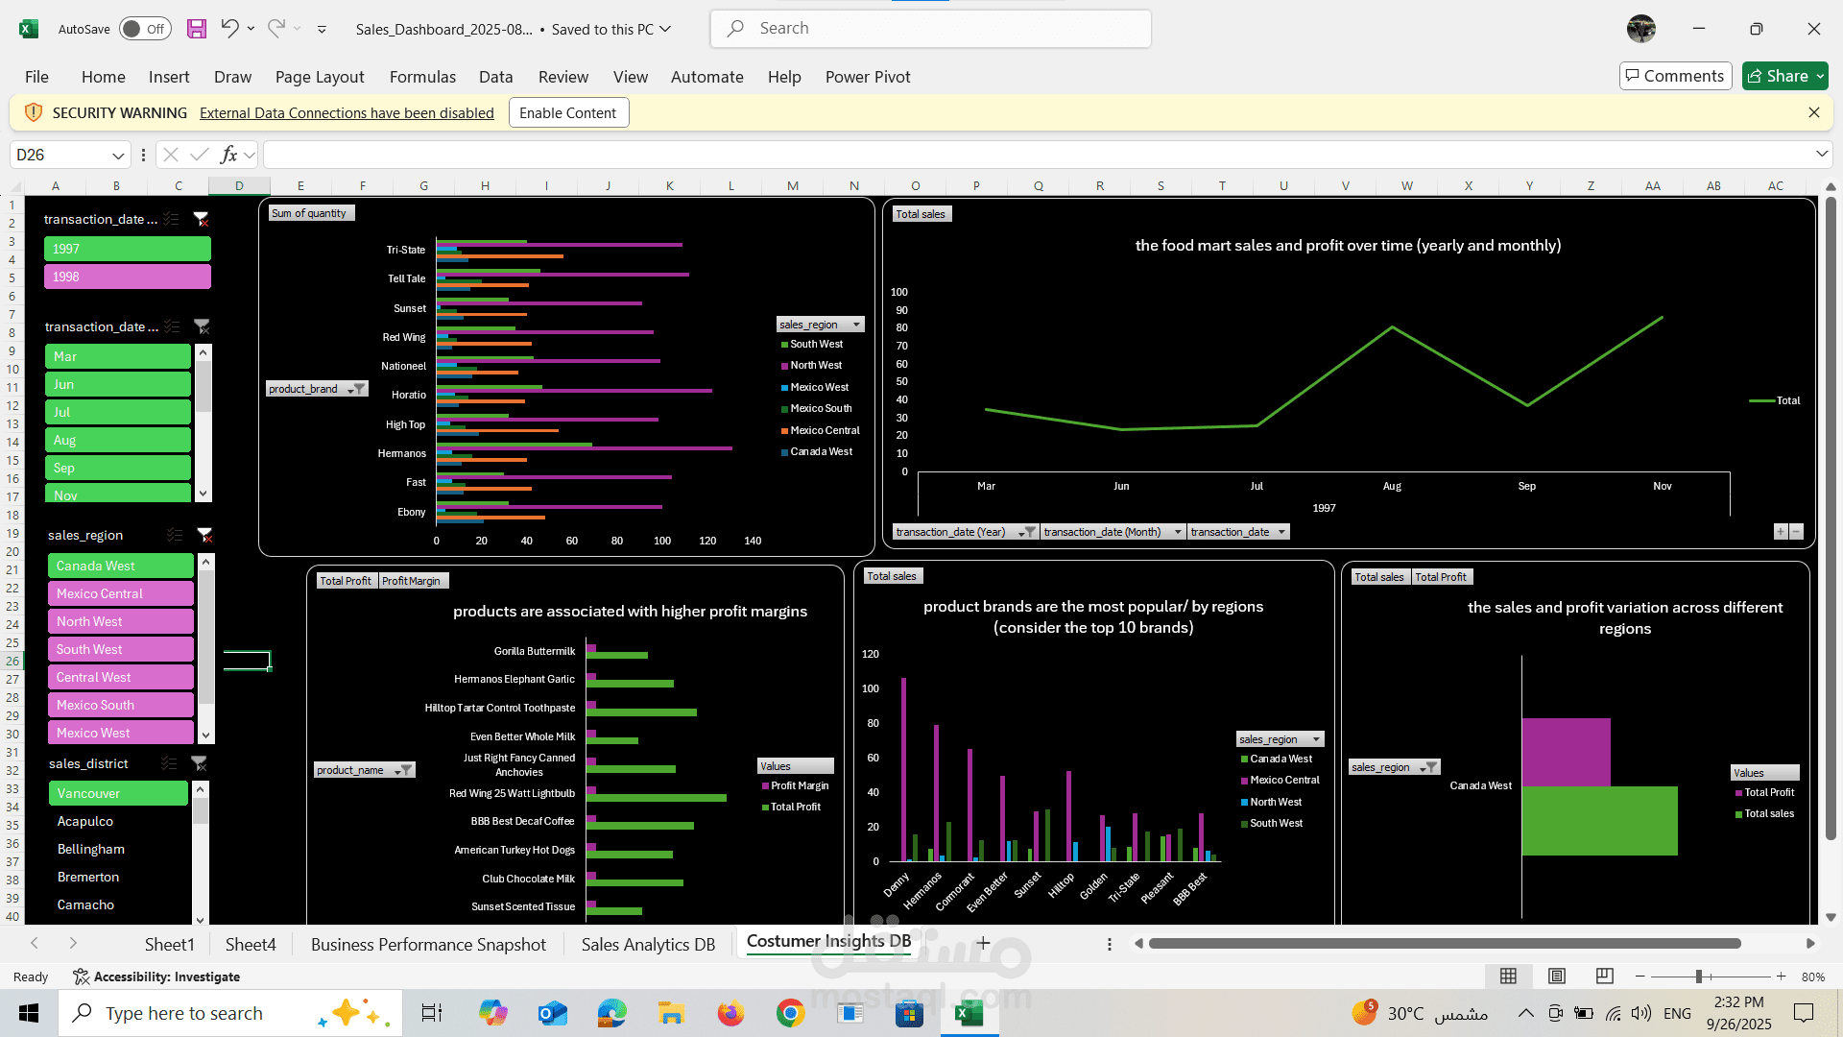Open Windows Start menu

tap(29, 1013)
